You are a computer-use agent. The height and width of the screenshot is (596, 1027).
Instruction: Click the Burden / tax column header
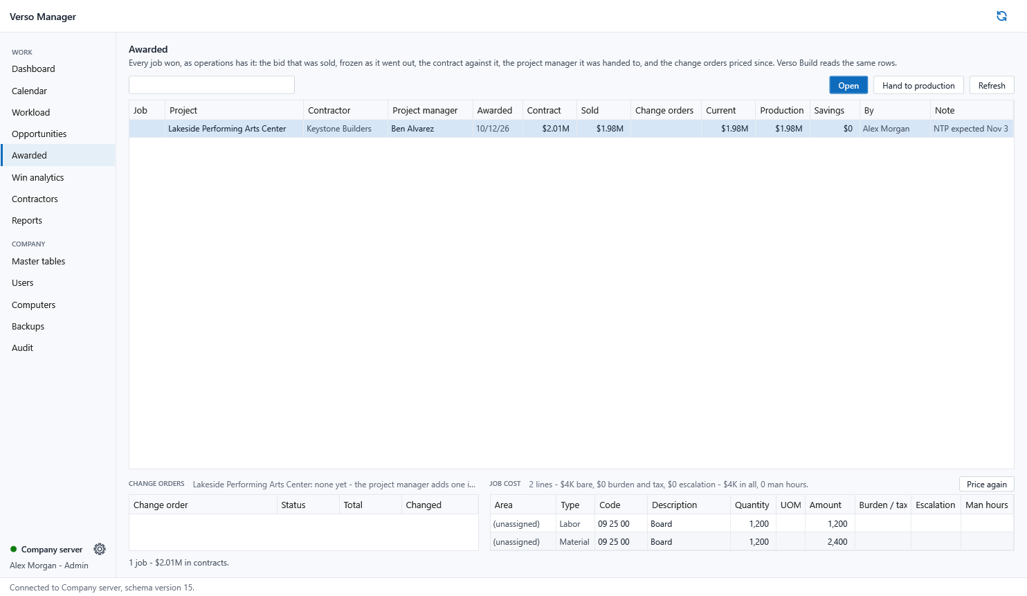883,505
